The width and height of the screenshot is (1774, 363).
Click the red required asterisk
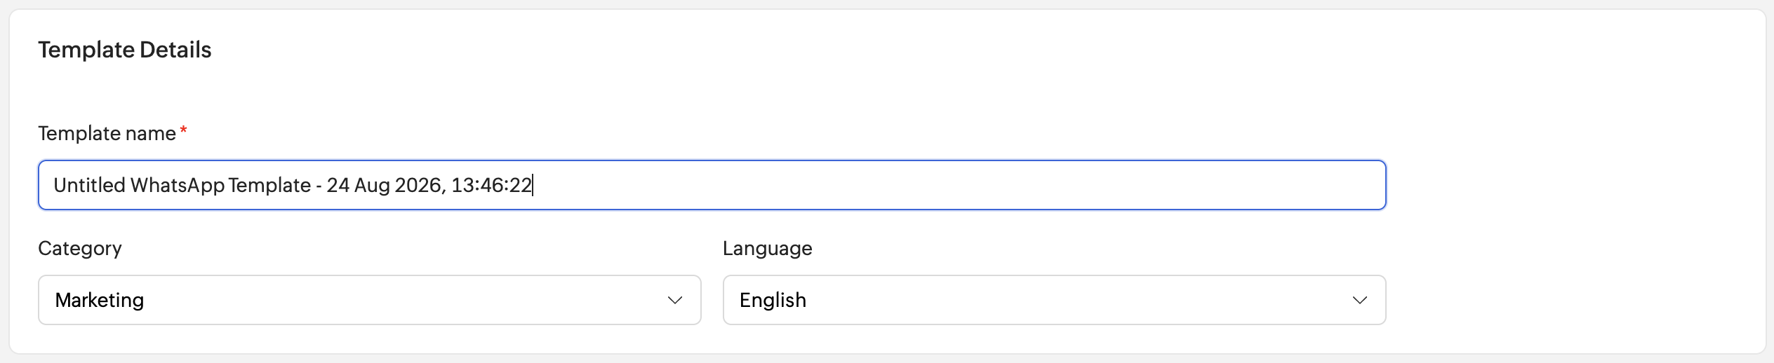(183, 130)
